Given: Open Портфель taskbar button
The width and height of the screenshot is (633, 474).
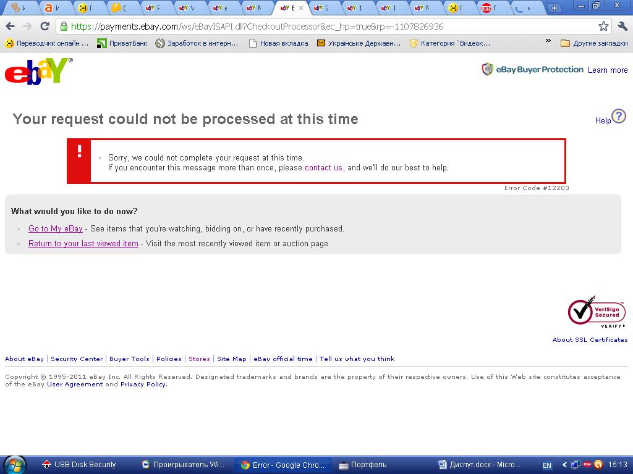Looking at the screenshot, I should click(363, 465).
